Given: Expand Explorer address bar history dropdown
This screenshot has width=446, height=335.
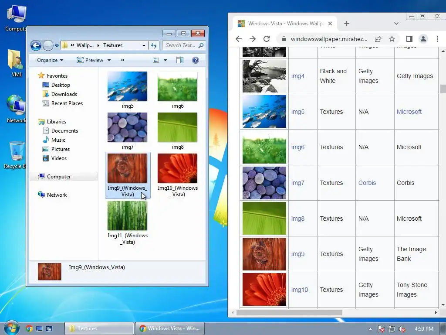Looking at the screenshot, I should coord(144,45).
